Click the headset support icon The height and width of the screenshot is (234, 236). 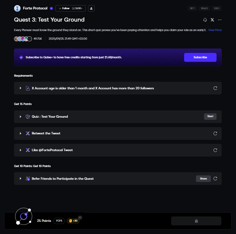[x=205, y=20]
